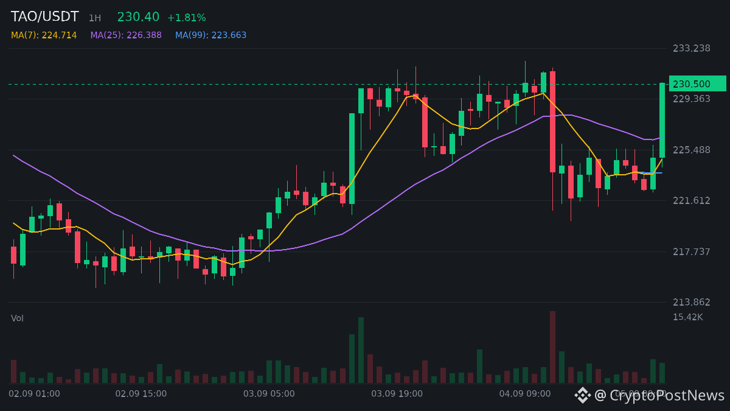Click the tallest red volume bar
Image resolution: width=730 pixels, height=411 pixels.
point(552,347)
